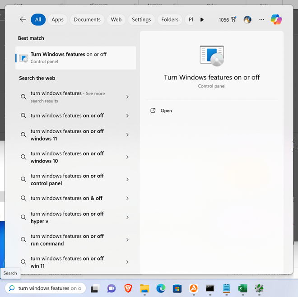298x297 pixels.
Task: Switch to the Web filter tab
Action: pyautogui.click(x=116, y=19)
